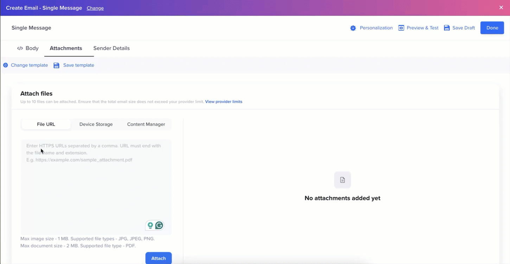Open the Content Manager source tab

click(146, 124)
